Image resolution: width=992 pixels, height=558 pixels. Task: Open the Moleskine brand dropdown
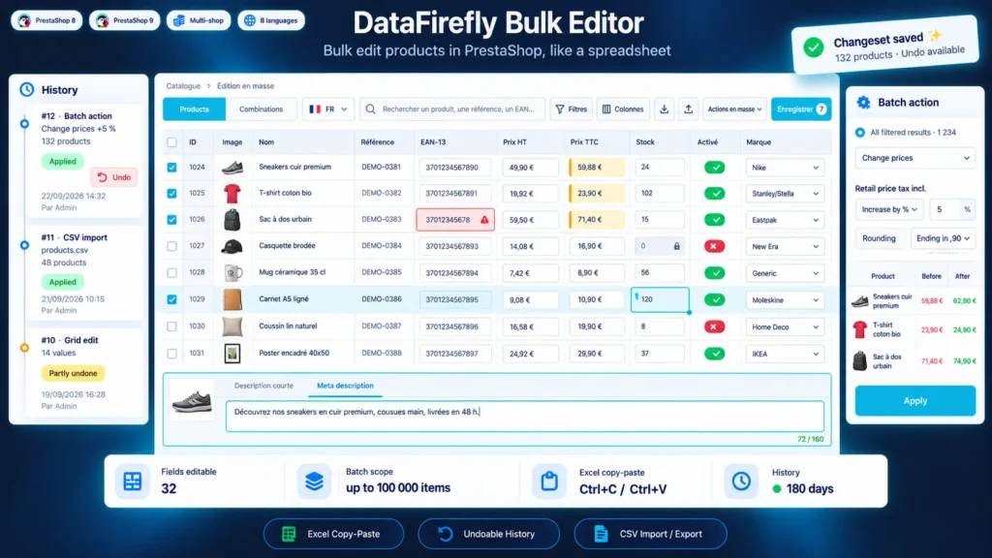785,300
